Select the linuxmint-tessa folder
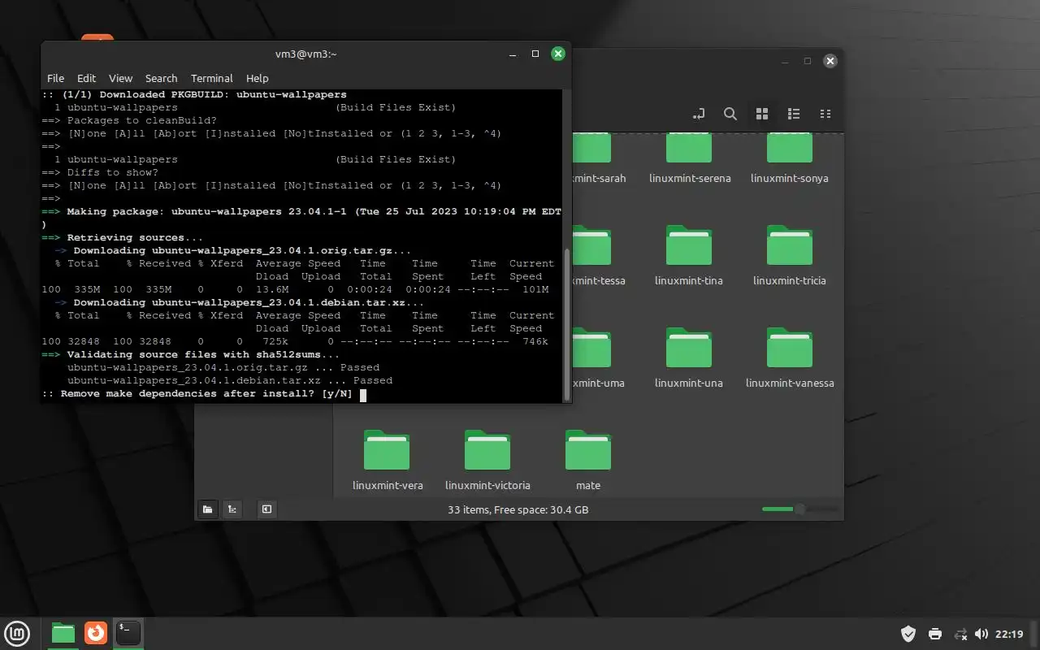 pyautogui.click(x=599, y=256)
